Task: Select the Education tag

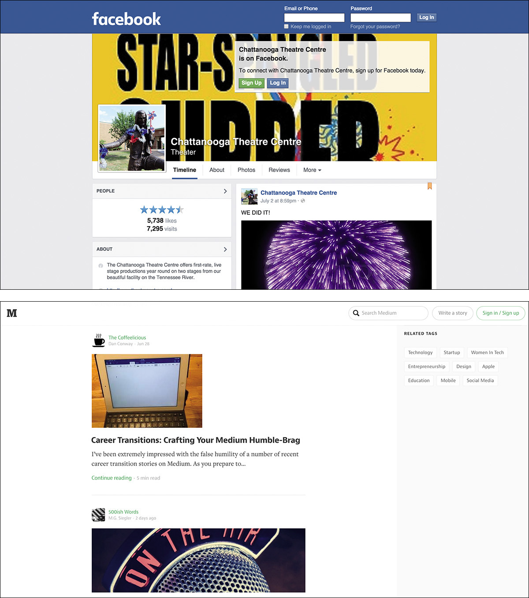Action: coord(419,381)
